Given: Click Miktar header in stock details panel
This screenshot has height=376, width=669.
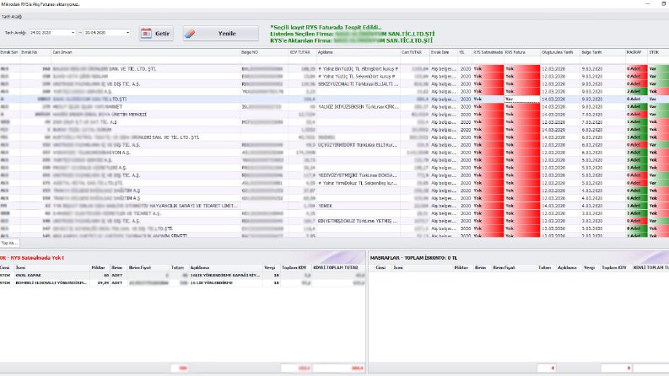Looking at the screenshot, I should pyautogui.click(x=100, y=268).
